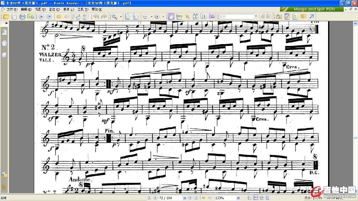Switch to continuous facing layout
Viewport: 358px width, 201px height.
point(262,198)
